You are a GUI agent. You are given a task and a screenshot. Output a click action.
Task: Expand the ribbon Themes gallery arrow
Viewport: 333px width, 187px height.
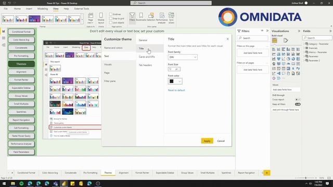(x=82, y=20)
